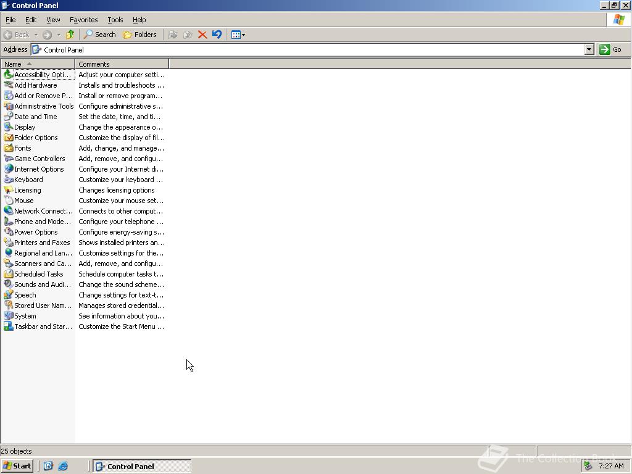Screen dimensions: 632x474
Task: Select the Regional and Language icon
Action: point(9,252)
